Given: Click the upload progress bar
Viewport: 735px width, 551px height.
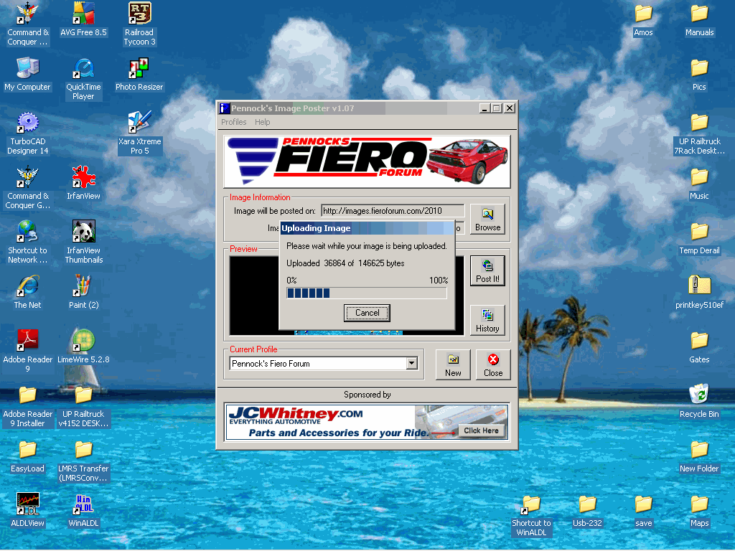Looking at the screenshot, I should pos(367,293).
